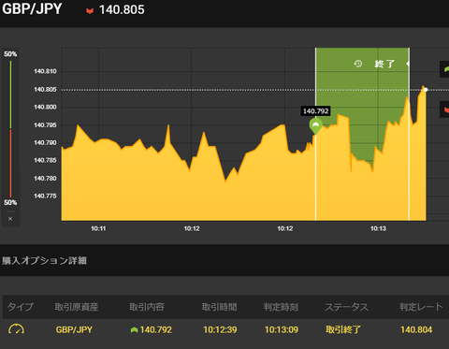Click the red down arrow beside 140.805
Image resolution: width=449 pixels, height=349 pixels.
(x=90, y=11)
